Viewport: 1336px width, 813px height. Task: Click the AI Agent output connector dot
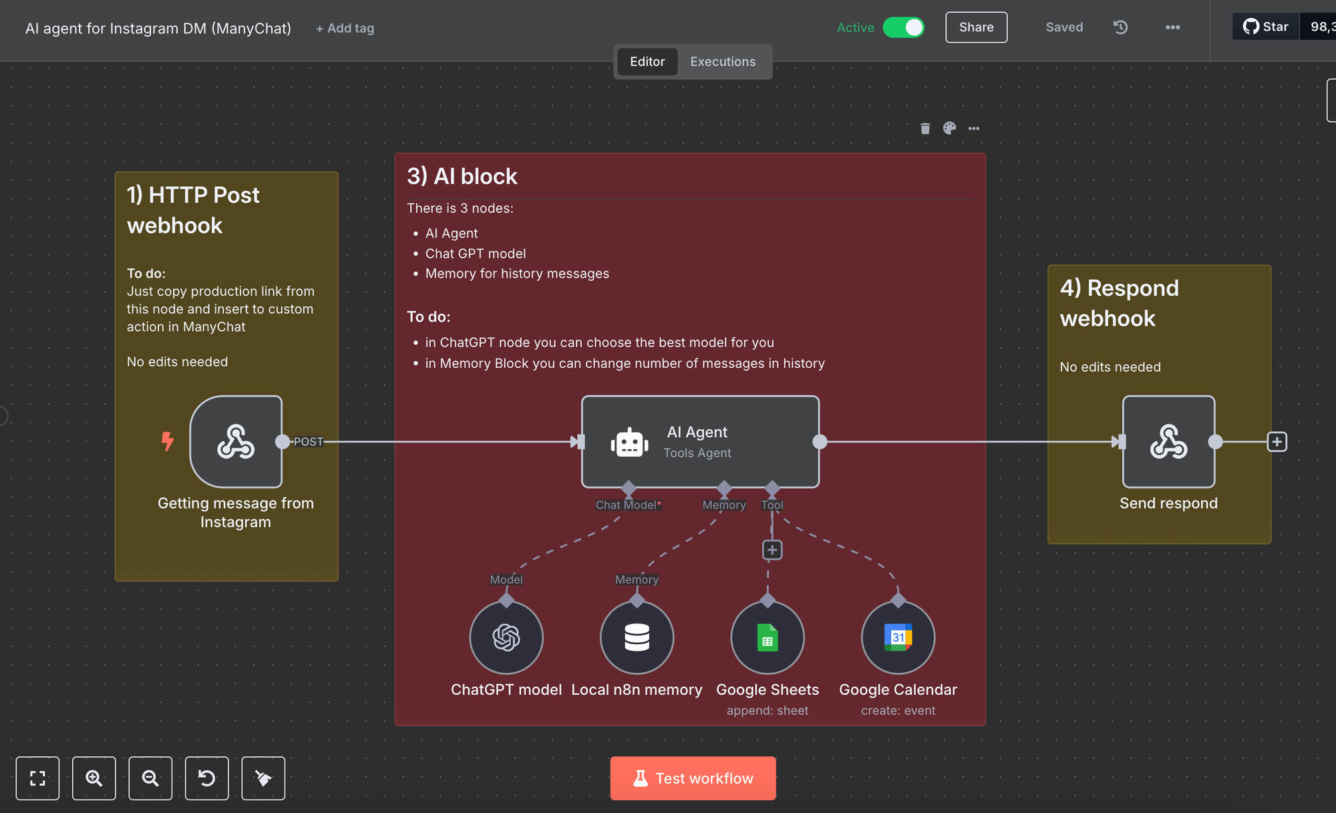click(820, 441)
